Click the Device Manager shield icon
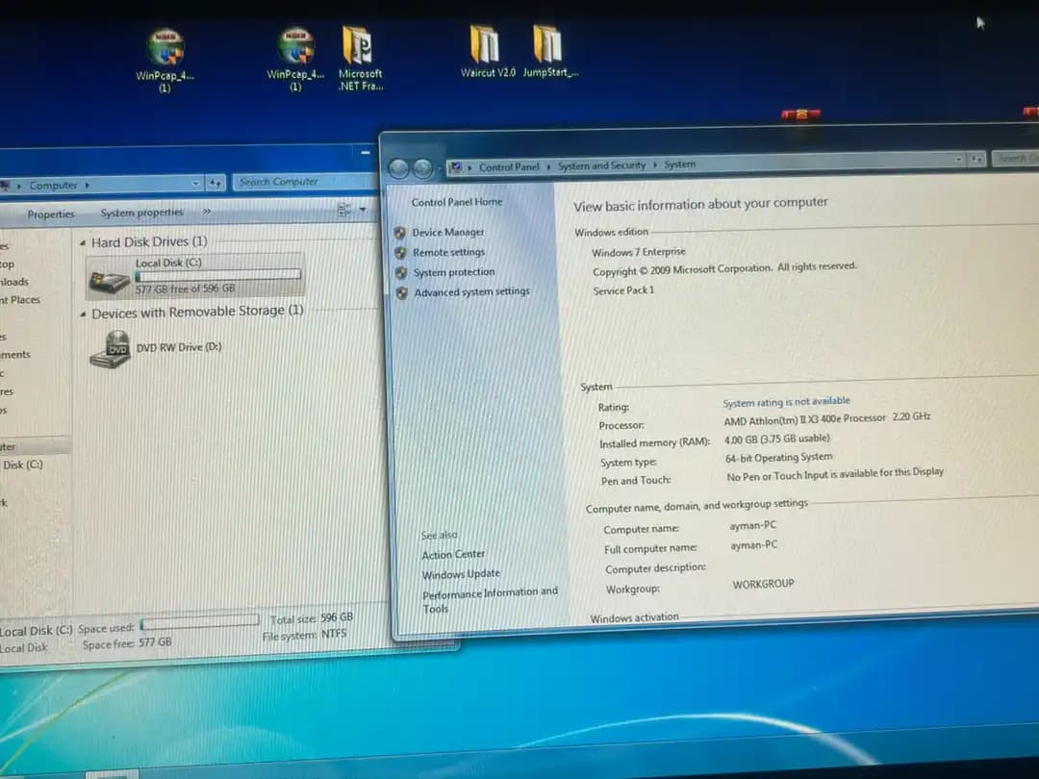Image resolution: width=1039 pixels, height=779 pixels. click(x=400, y=233)
